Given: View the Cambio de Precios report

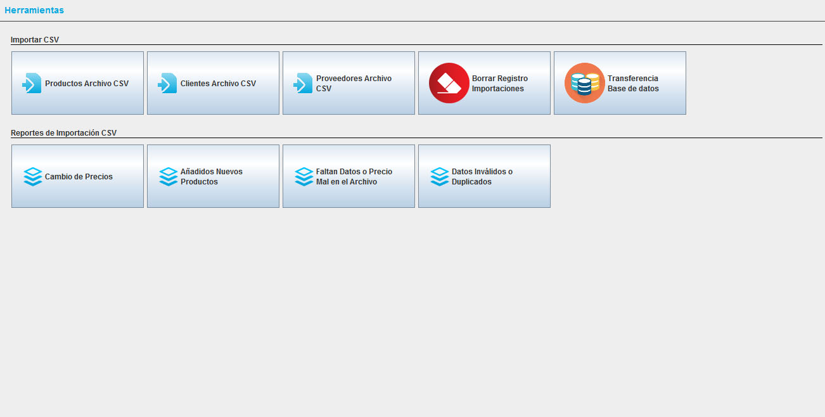Looking at the screenshot, I should [79, 177].
